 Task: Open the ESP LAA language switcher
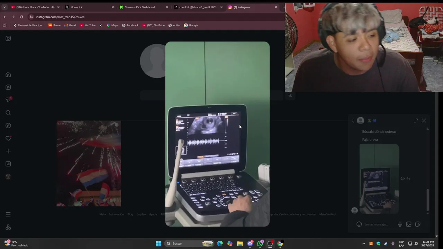pos(401,243)
